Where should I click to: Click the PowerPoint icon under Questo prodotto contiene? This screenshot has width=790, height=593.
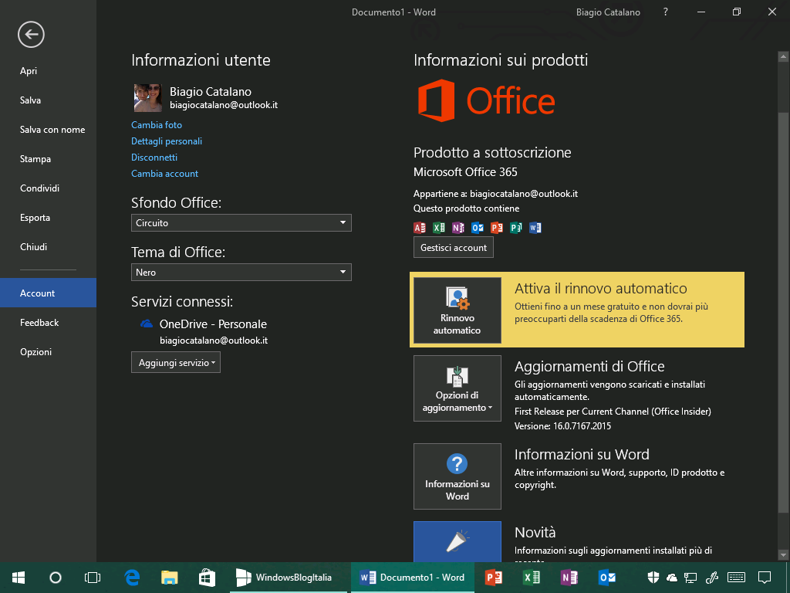click(x=497, y=228)
